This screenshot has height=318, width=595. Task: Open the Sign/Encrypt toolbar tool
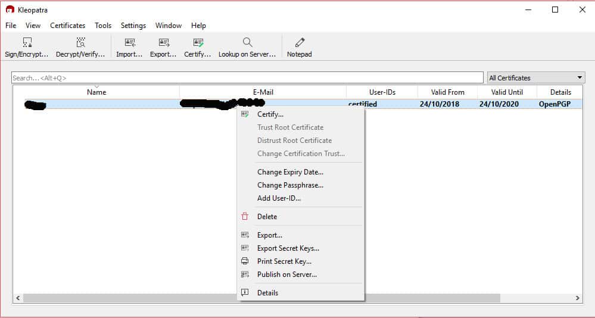point(27,48)
